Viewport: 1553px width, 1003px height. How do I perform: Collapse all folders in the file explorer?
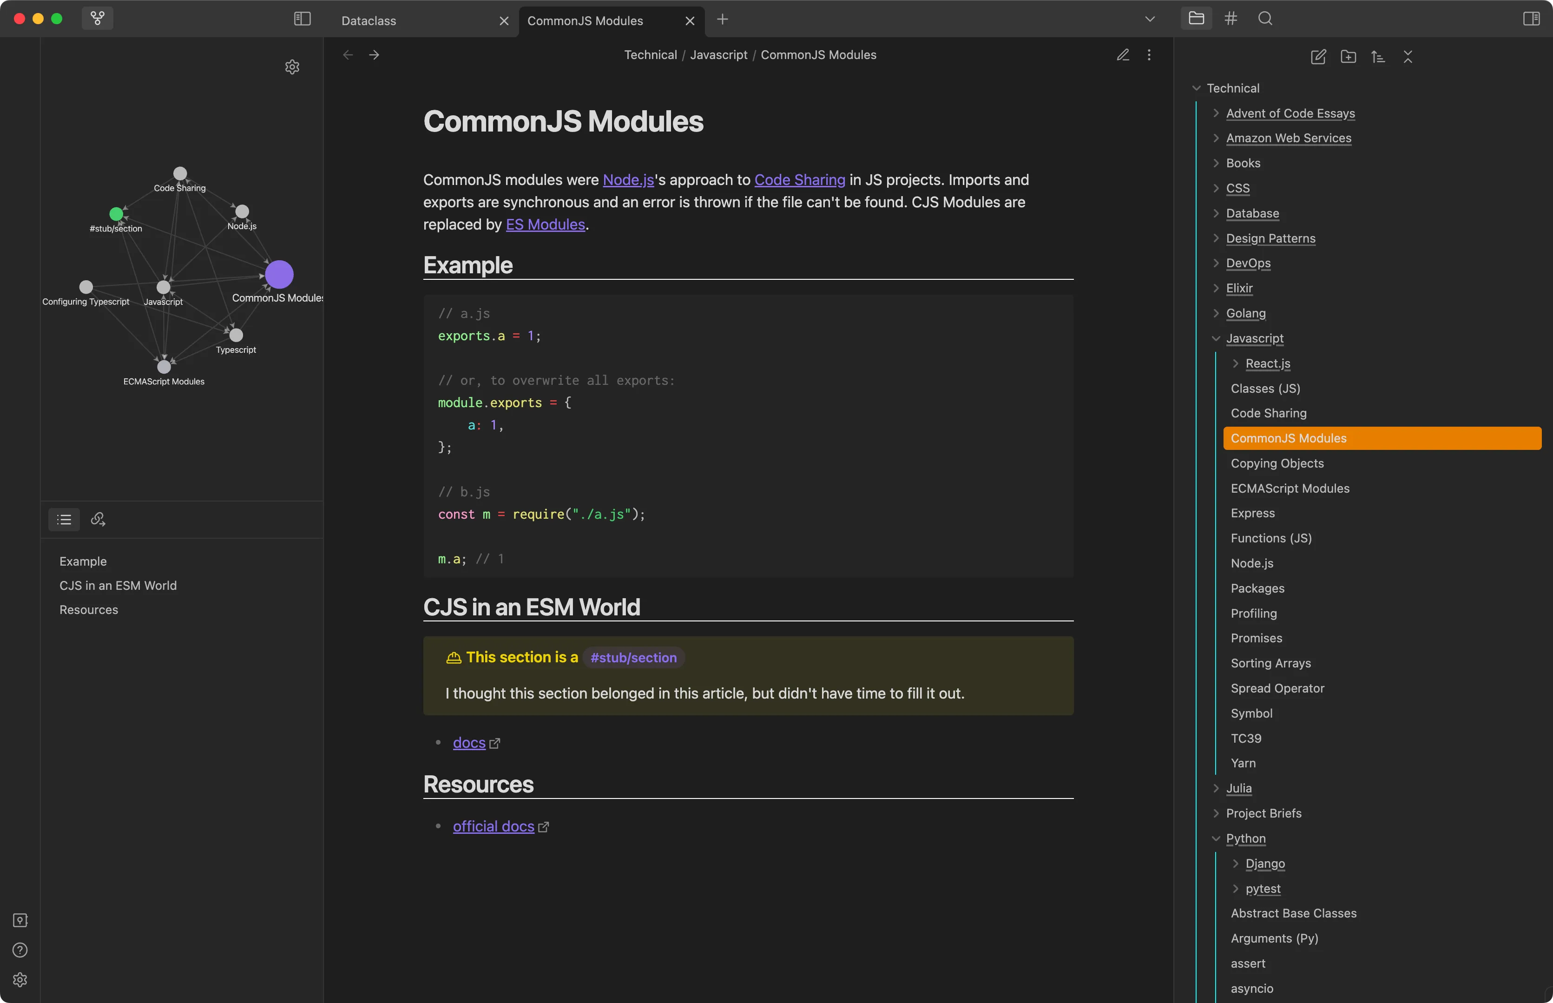[1408, 57]
